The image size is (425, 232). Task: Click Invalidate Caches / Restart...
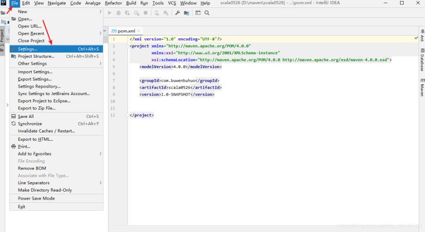[46, 131]
